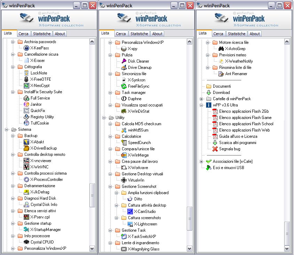Click the right window's scroll-up arrow

[287, 42]
